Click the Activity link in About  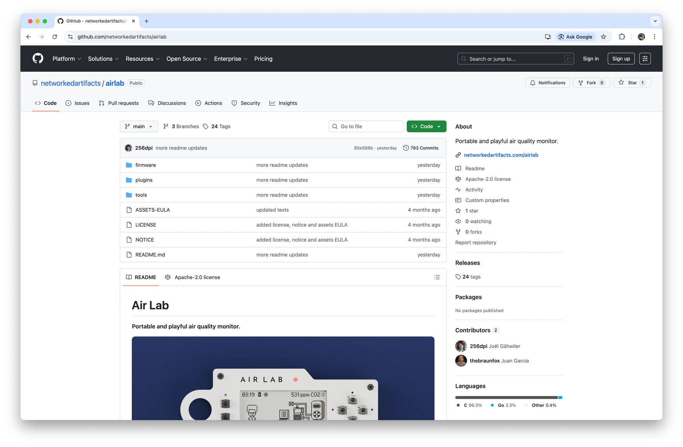click(x=474, y=190)
